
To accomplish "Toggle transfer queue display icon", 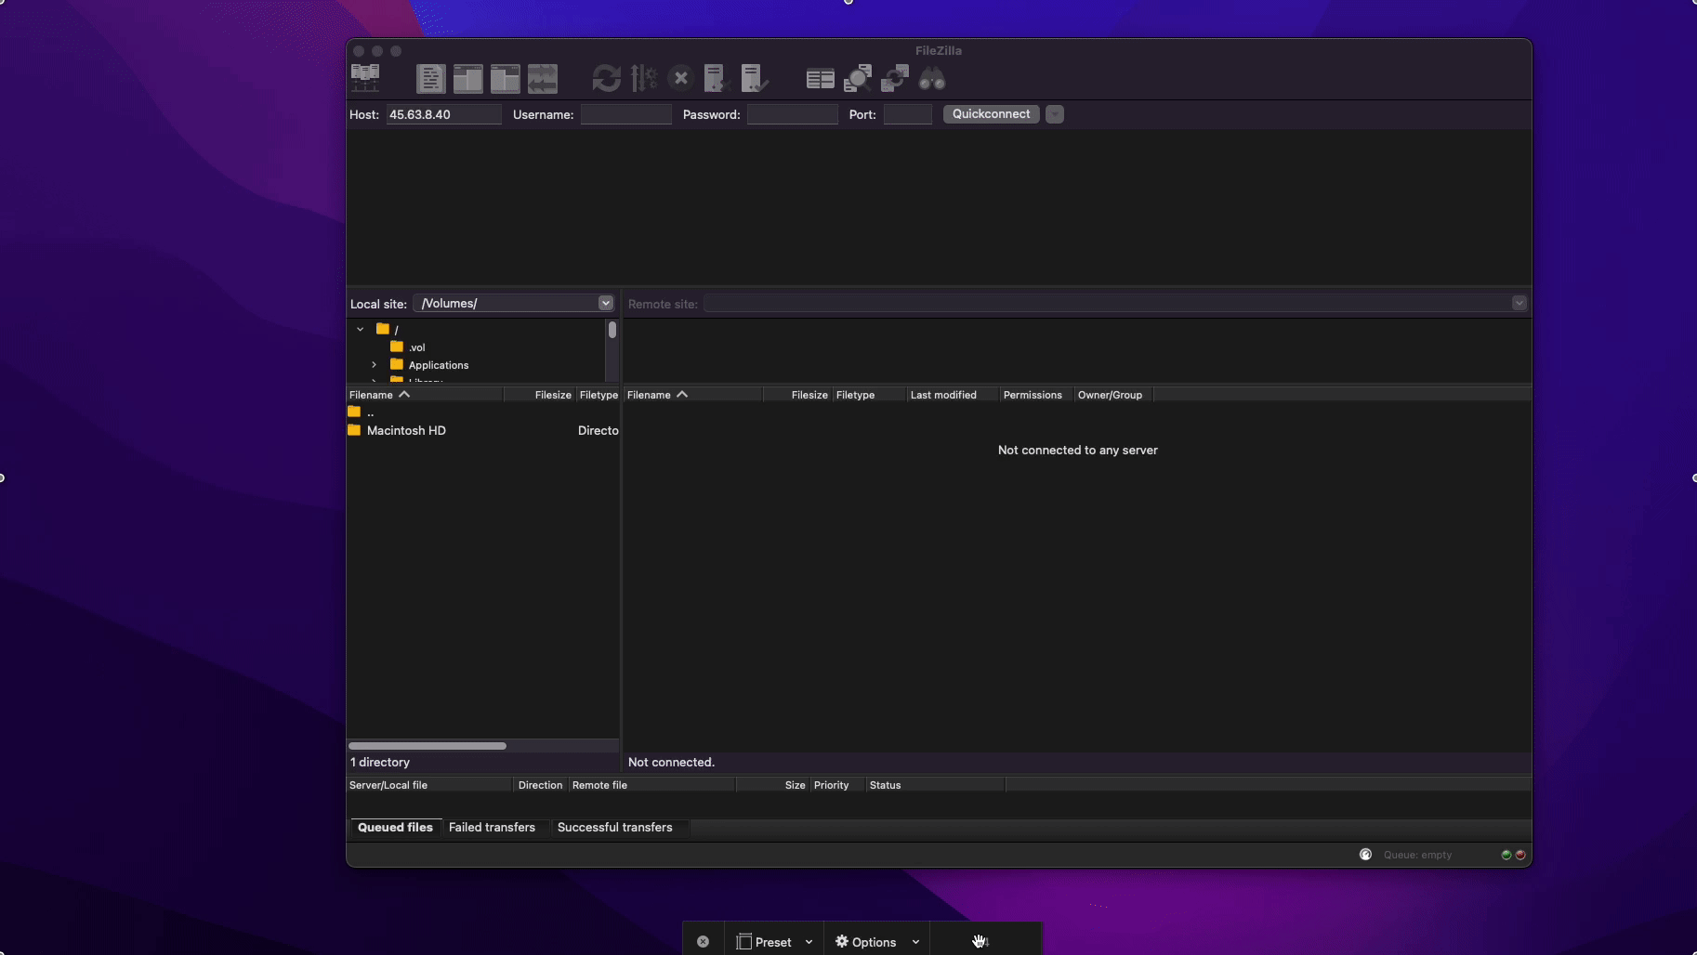I will (543, 79).
